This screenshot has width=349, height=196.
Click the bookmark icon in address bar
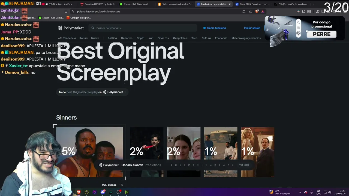pyautogui.click(x=66, y=11)
